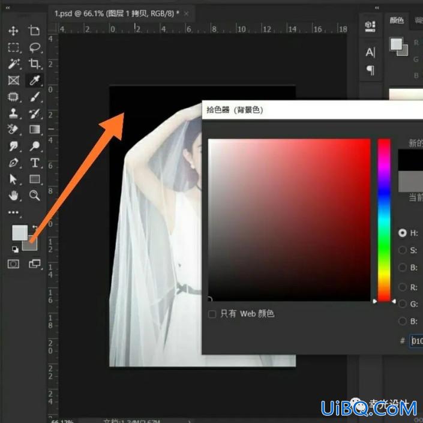This screenshot has height=423, width=423.
Task: Select the Smudge tool
Action: [13, 146]
